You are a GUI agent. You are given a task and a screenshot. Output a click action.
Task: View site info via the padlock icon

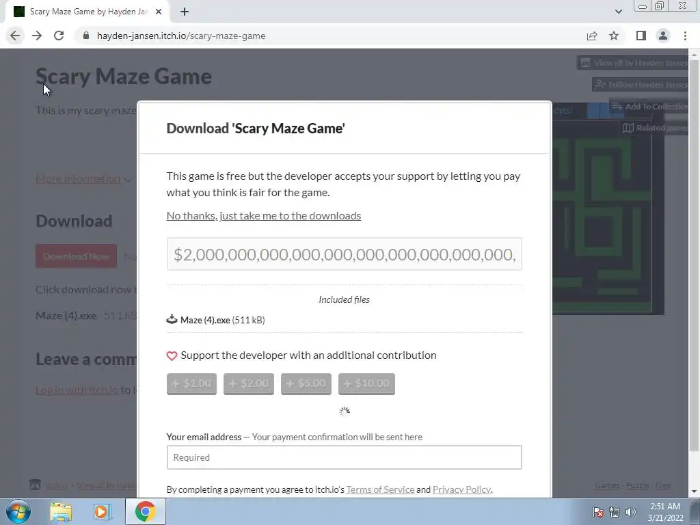pos(86,36)
